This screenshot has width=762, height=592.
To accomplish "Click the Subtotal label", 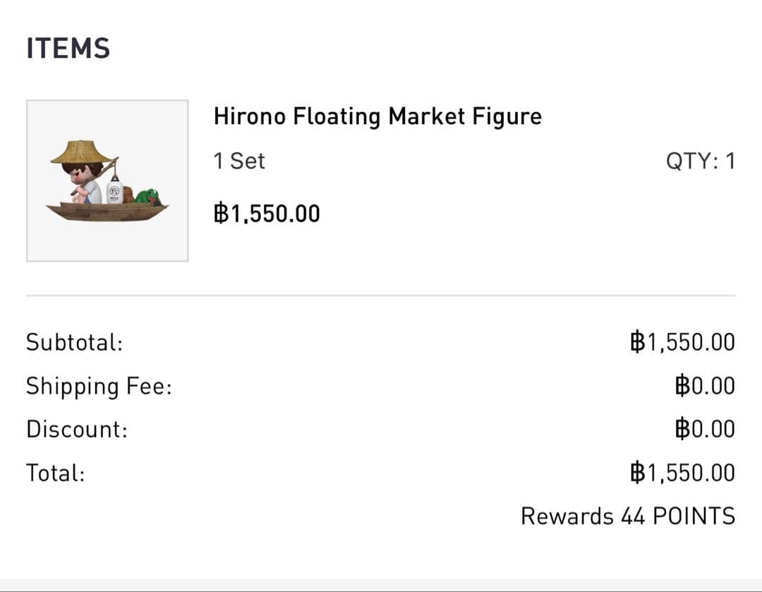I will (x=74, y=342).
